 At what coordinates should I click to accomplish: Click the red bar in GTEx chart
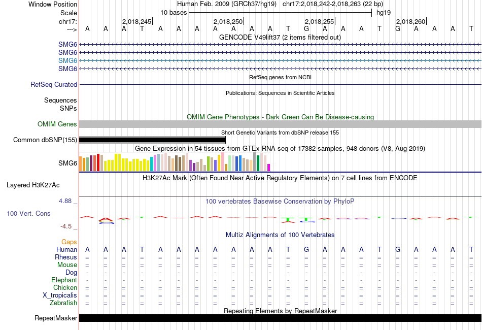click(98, 162)
